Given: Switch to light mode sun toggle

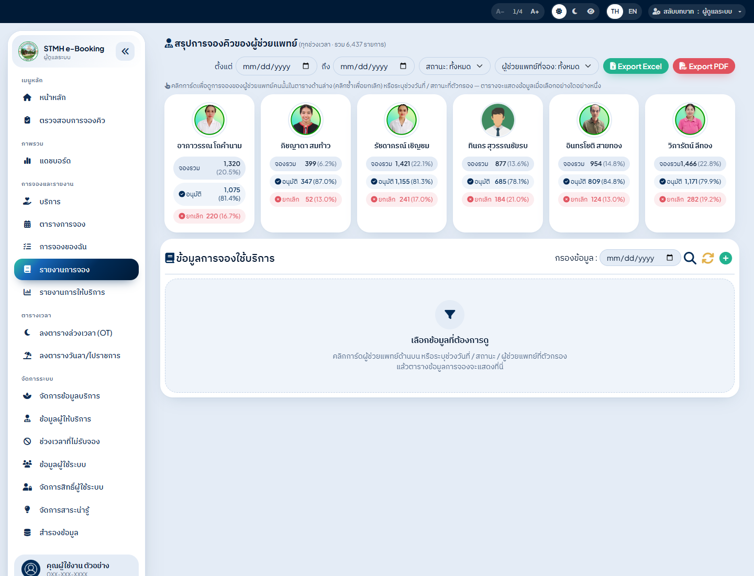Looking at the screenshot, I should point(559,12).
